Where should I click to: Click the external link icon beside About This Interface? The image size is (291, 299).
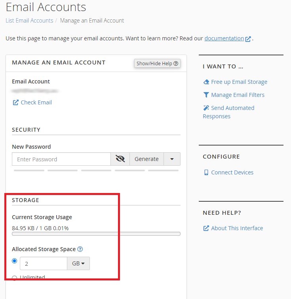click(x=206, y=228)
